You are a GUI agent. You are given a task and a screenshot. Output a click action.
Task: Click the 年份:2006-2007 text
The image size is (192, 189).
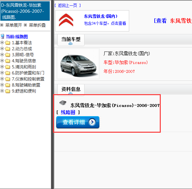pos(119,71)
